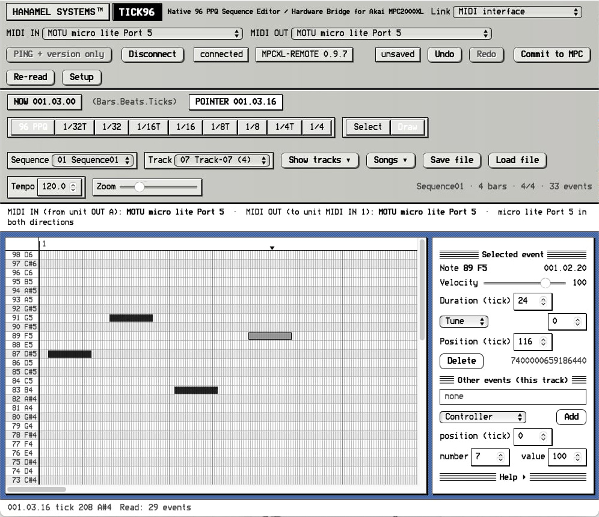Click the 98 D6 key row label

22,255
